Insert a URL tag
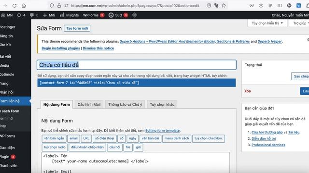This screenshot has width=309, height=173. [x=86, y=138]
